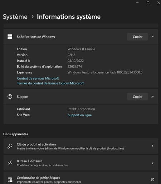Image resolution: width=161 pixels, height=184 pixels.
Task: Copy the Support info with Copier
Action: point(137,97)
